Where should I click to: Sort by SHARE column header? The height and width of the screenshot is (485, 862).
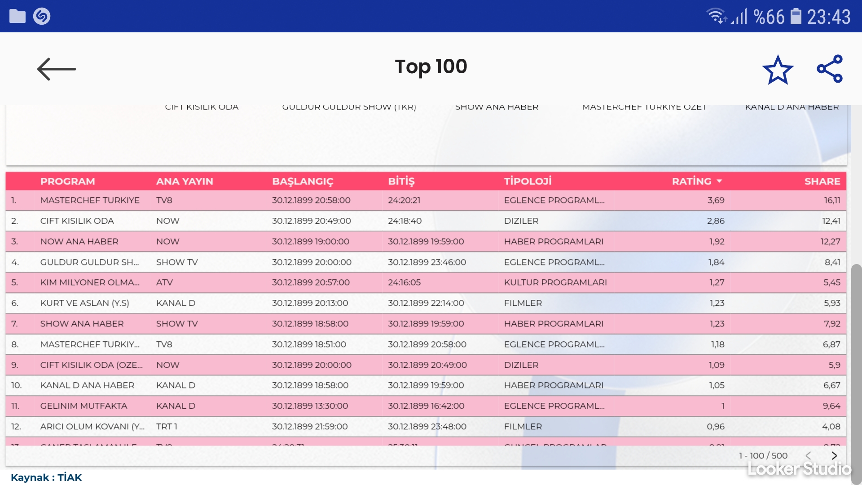[x=822, y=181]
